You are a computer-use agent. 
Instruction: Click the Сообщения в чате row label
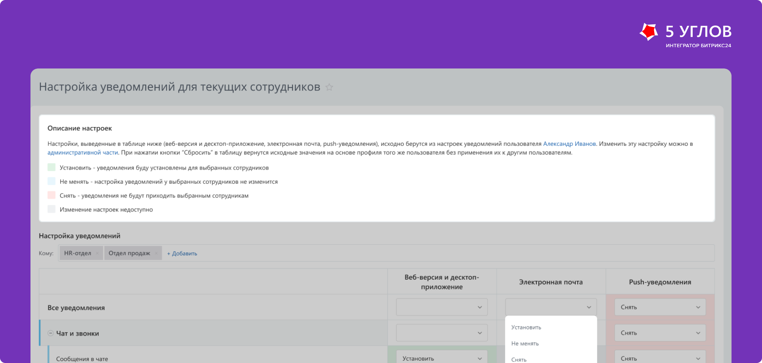tap(82, 359)
